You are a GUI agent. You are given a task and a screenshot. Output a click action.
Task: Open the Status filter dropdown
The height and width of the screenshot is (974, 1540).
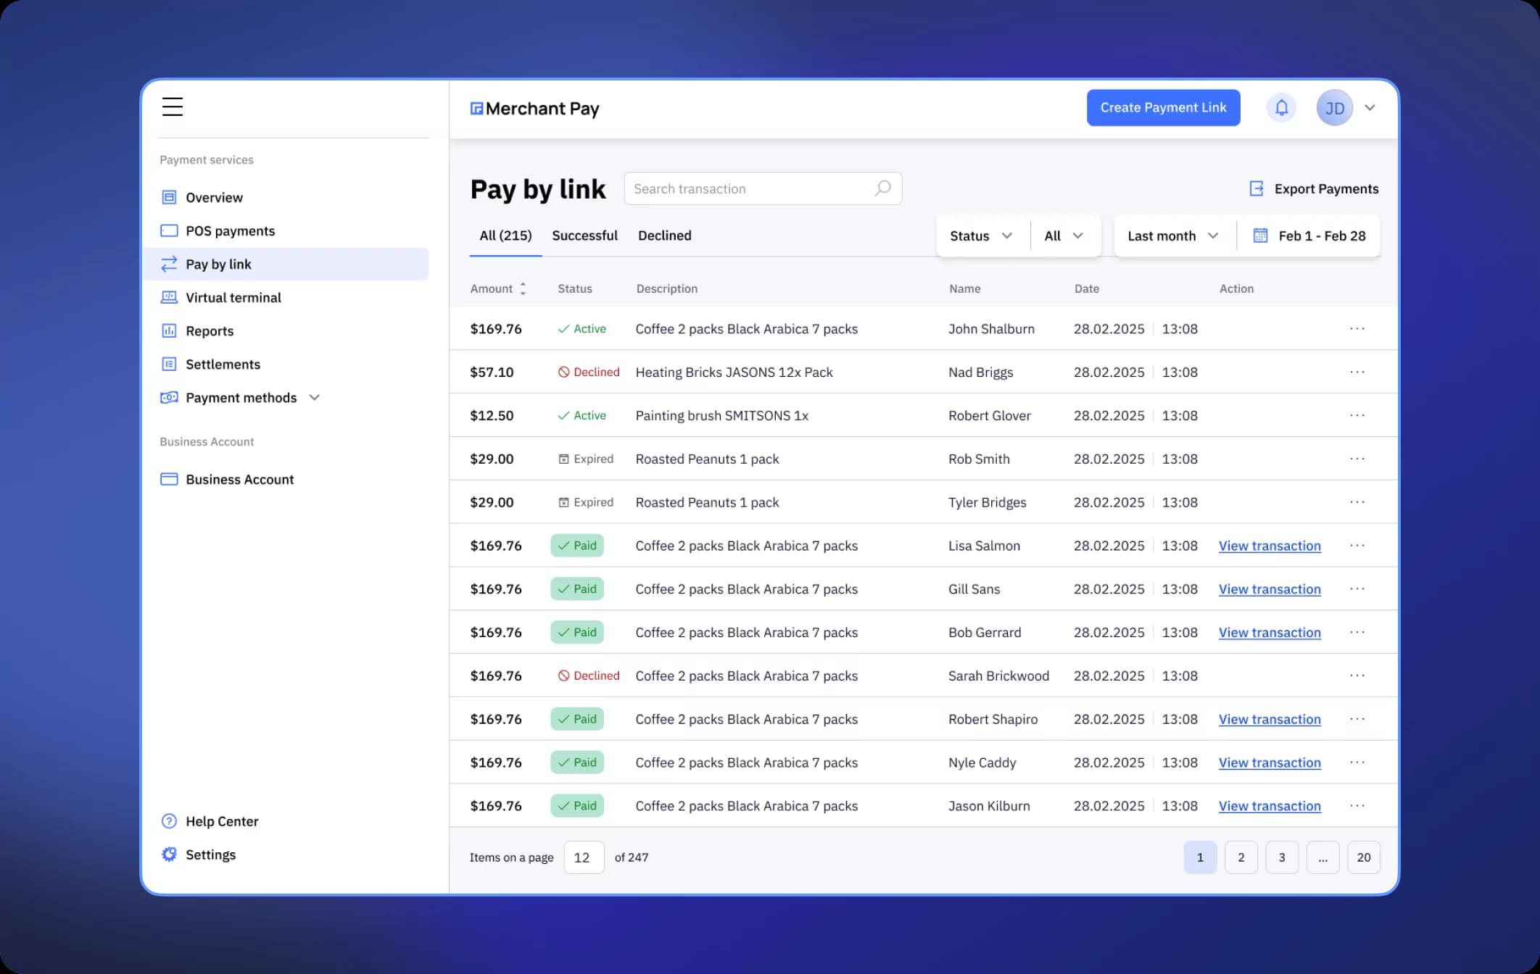point(982,236)
